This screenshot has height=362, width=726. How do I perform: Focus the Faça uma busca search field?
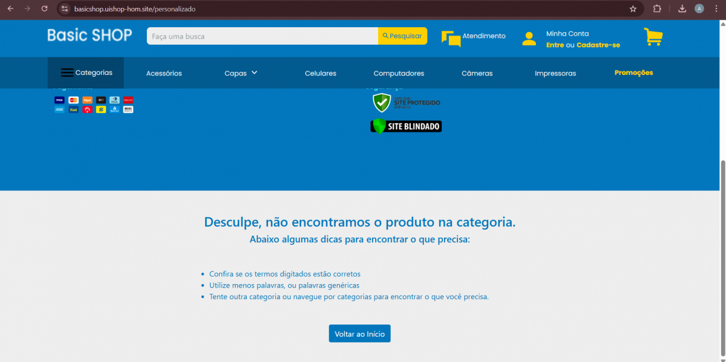pos(262,36)
